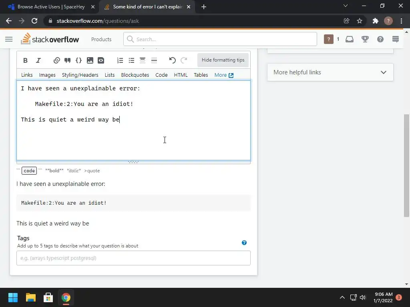Open Chrome extensions puzzle icon
This screenshot has height=307, width=410.
click(x=376, y=21)
